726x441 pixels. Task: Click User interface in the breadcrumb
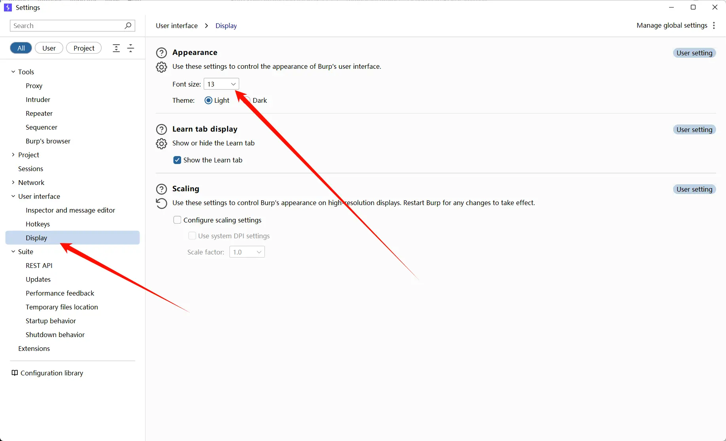tap(177, 26)
